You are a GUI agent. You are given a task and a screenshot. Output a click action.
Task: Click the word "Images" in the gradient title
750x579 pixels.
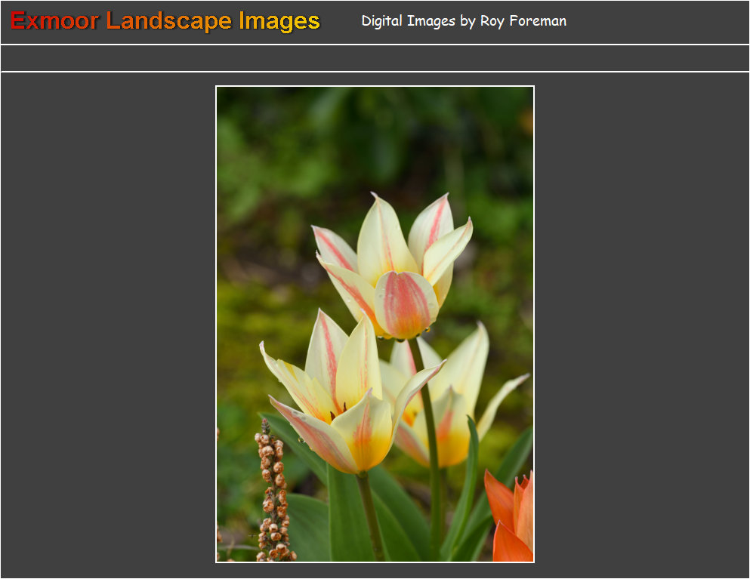279,21
